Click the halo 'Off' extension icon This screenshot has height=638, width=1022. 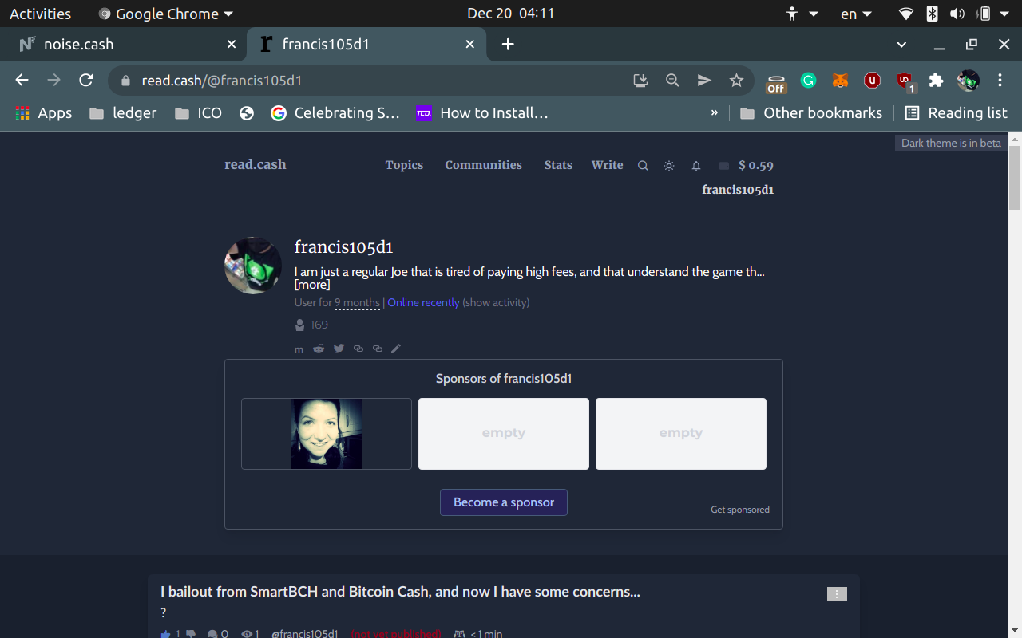click(776, 82)
